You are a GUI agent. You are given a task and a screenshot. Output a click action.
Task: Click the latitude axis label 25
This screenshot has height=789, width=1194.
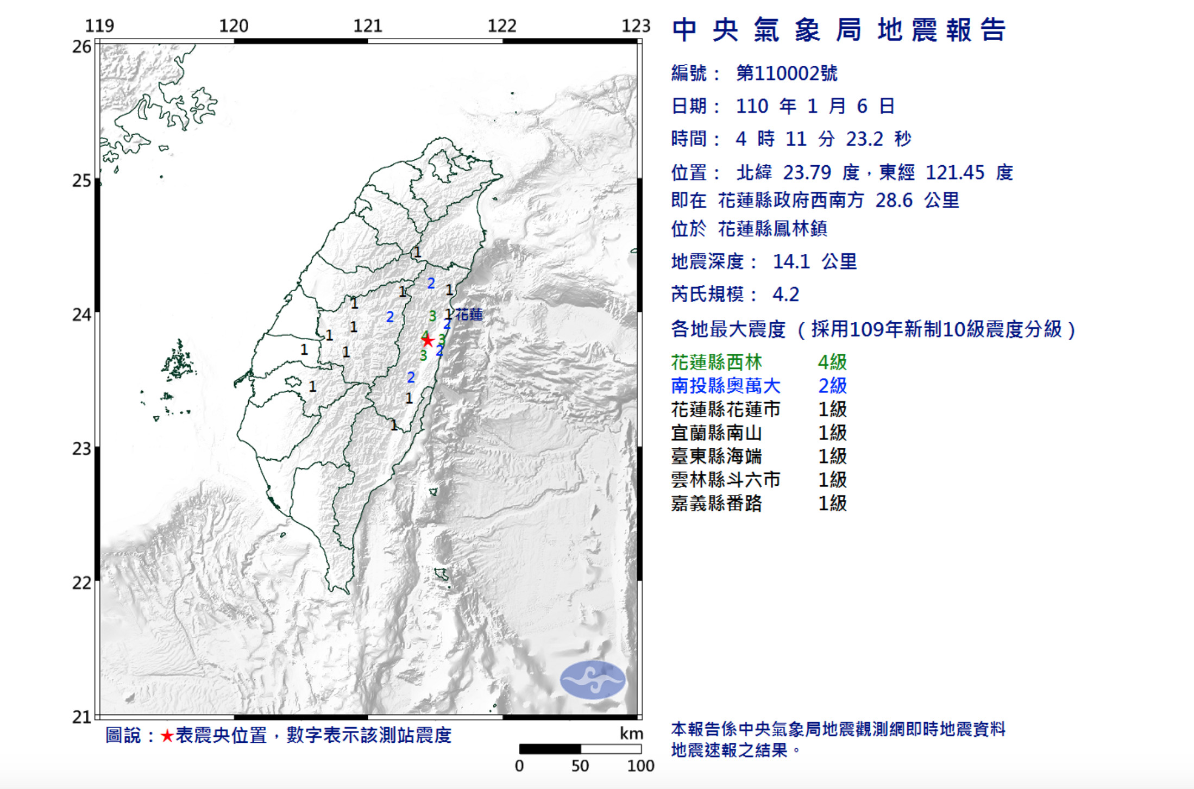tap(82, 180)
